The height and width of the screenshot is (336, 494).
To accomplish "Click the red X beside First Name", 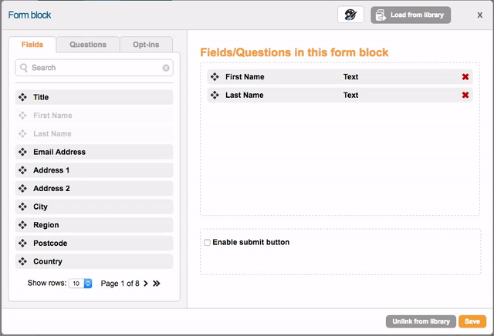I will [x=465, y=77].
